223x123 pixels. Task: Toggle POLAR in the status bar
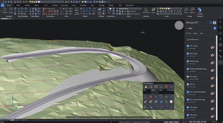pos(166,122)
